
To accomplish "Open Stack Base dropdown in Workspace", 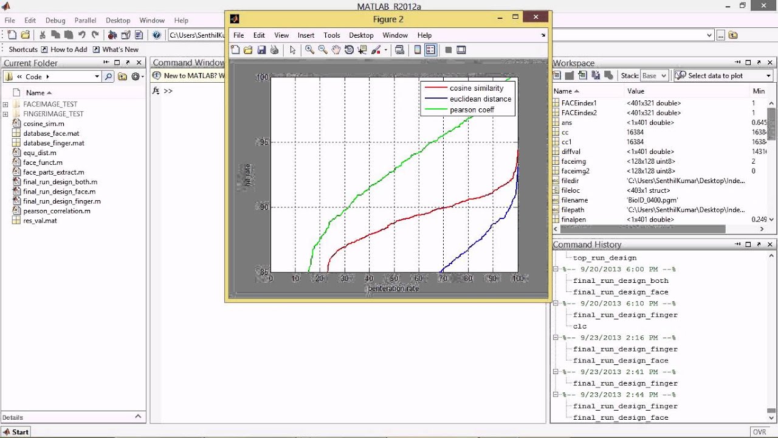I will coord(655,75).
